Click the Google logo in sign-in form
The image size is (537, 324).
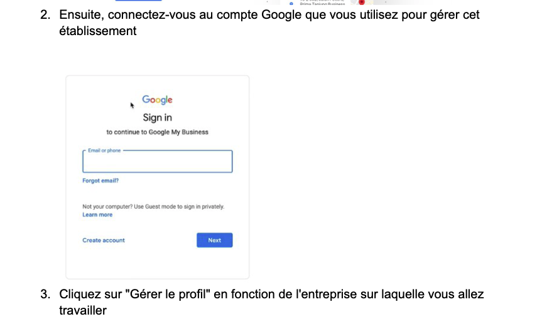[157, 100]
